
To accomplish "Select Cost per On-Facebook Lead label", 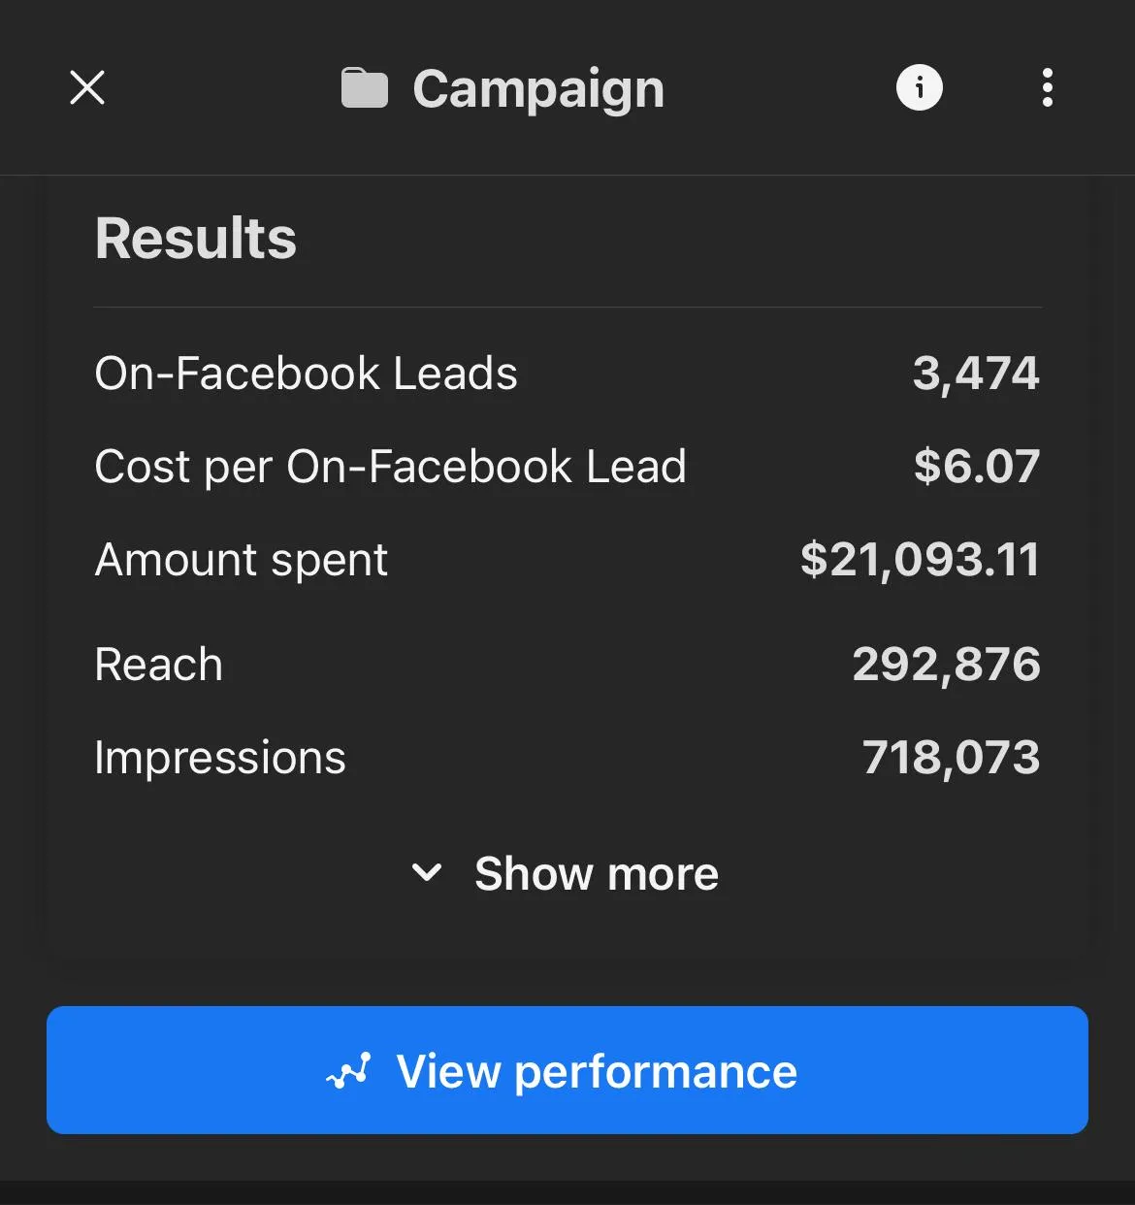I will point(391,467).
